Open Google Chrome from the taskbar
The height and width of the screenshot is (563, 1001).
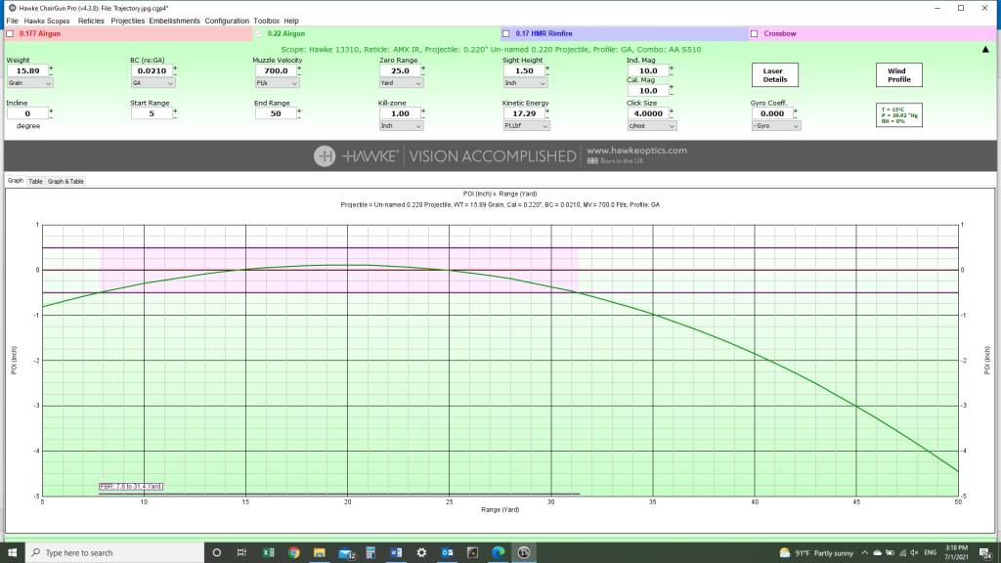point(293,552)
